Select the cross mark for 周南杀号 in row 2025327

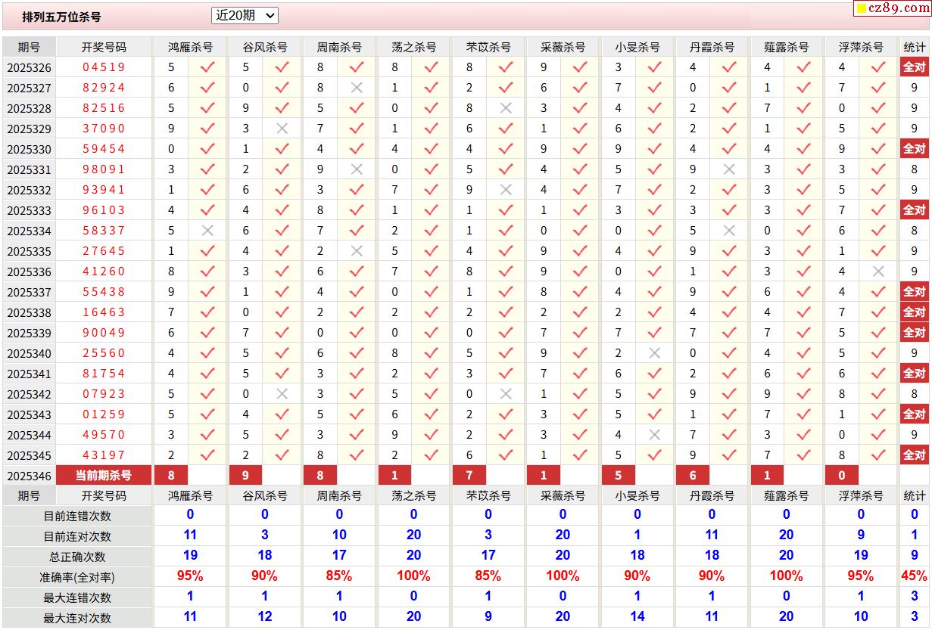(357, 88)
